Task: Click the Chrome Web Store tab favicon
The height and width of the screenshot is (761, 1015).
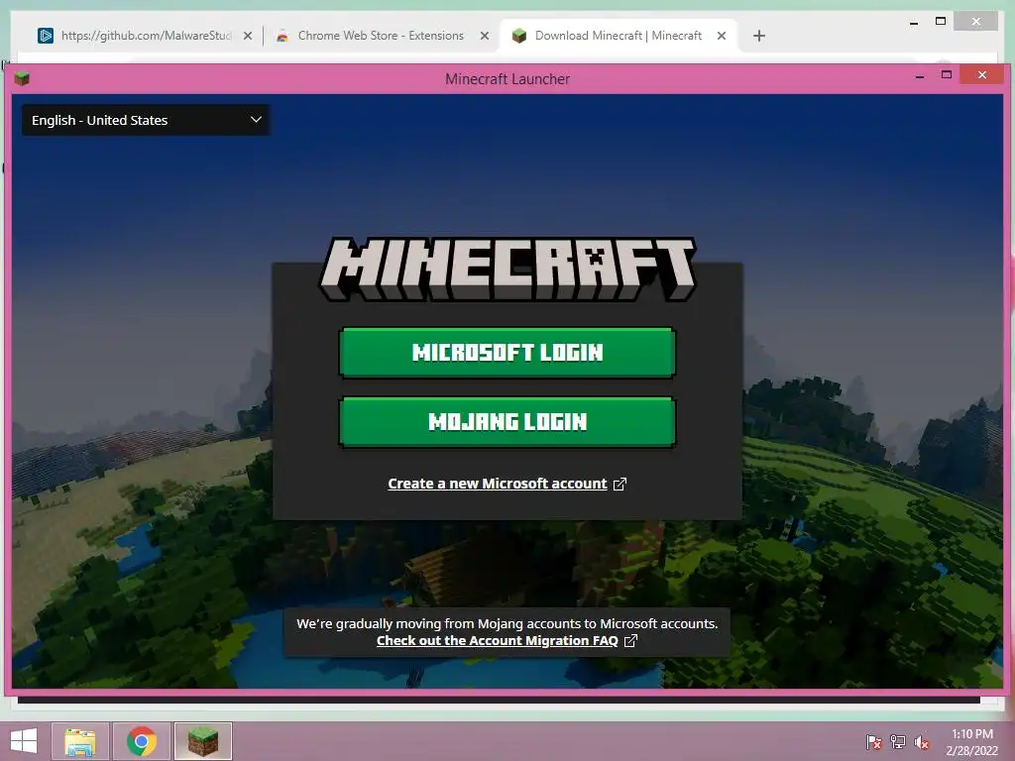Action: [x=282, y=36]
